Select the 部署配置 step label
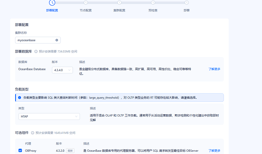262x154 pixels. tap(52, 10)
